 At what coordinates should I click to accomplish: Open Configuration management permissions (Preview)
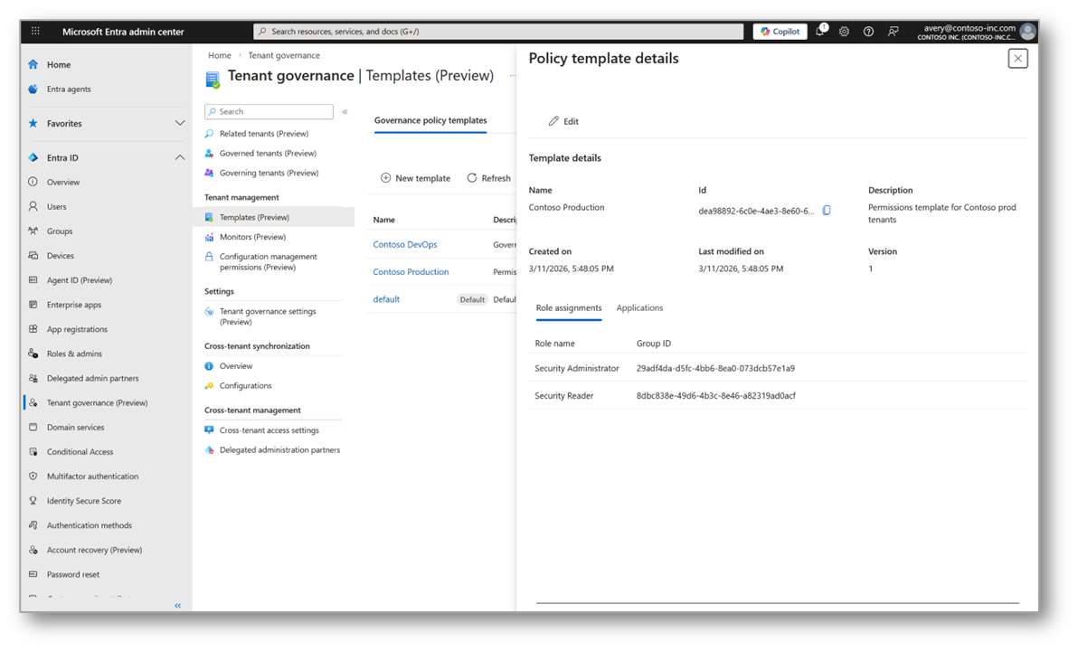268,262
